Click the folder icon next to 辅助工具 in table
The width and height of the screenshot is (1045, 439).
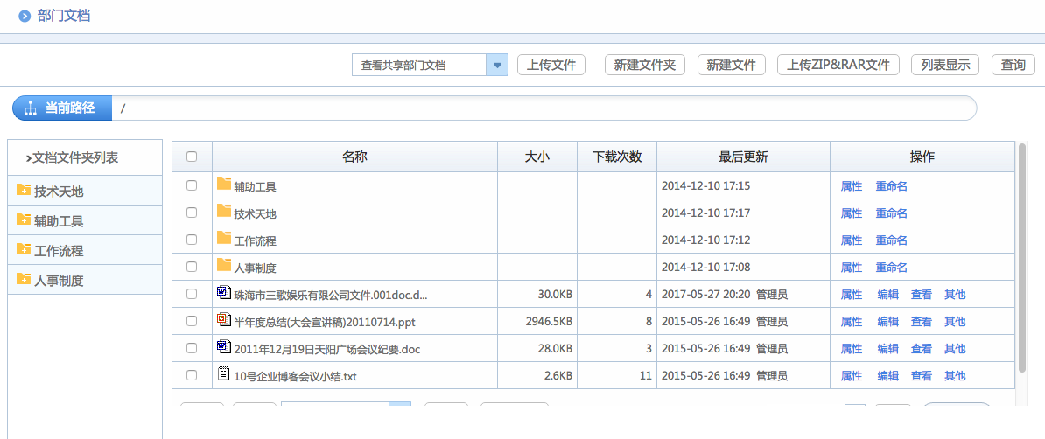(223, 185)
